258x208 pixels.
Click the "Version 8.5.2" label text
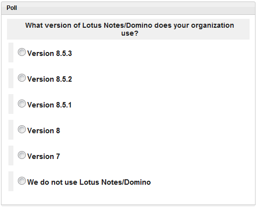coord(50,79)
